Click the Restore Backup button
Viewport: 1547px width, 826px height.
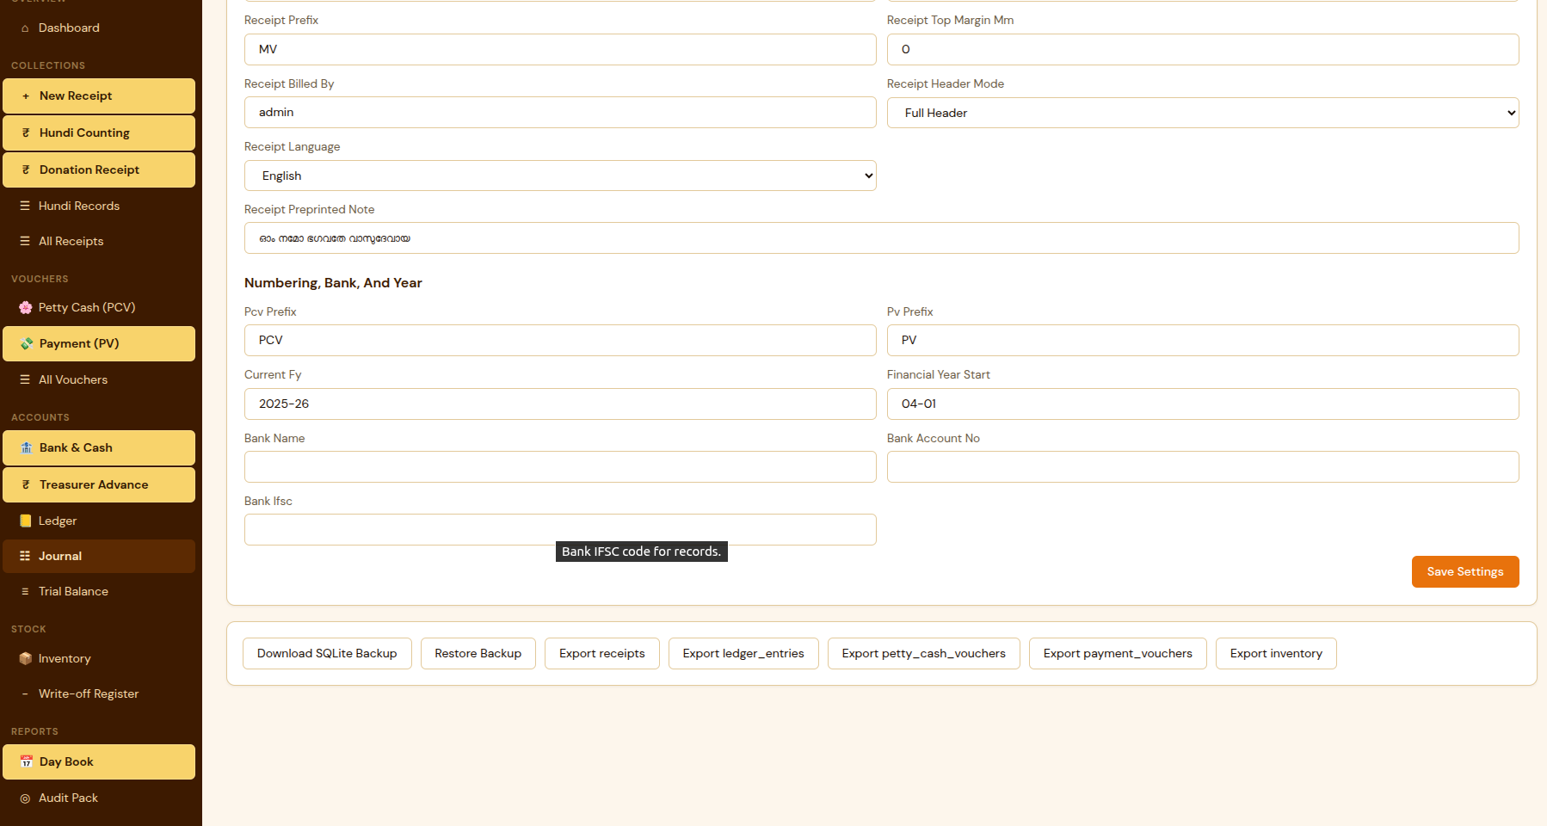(478, 654)
